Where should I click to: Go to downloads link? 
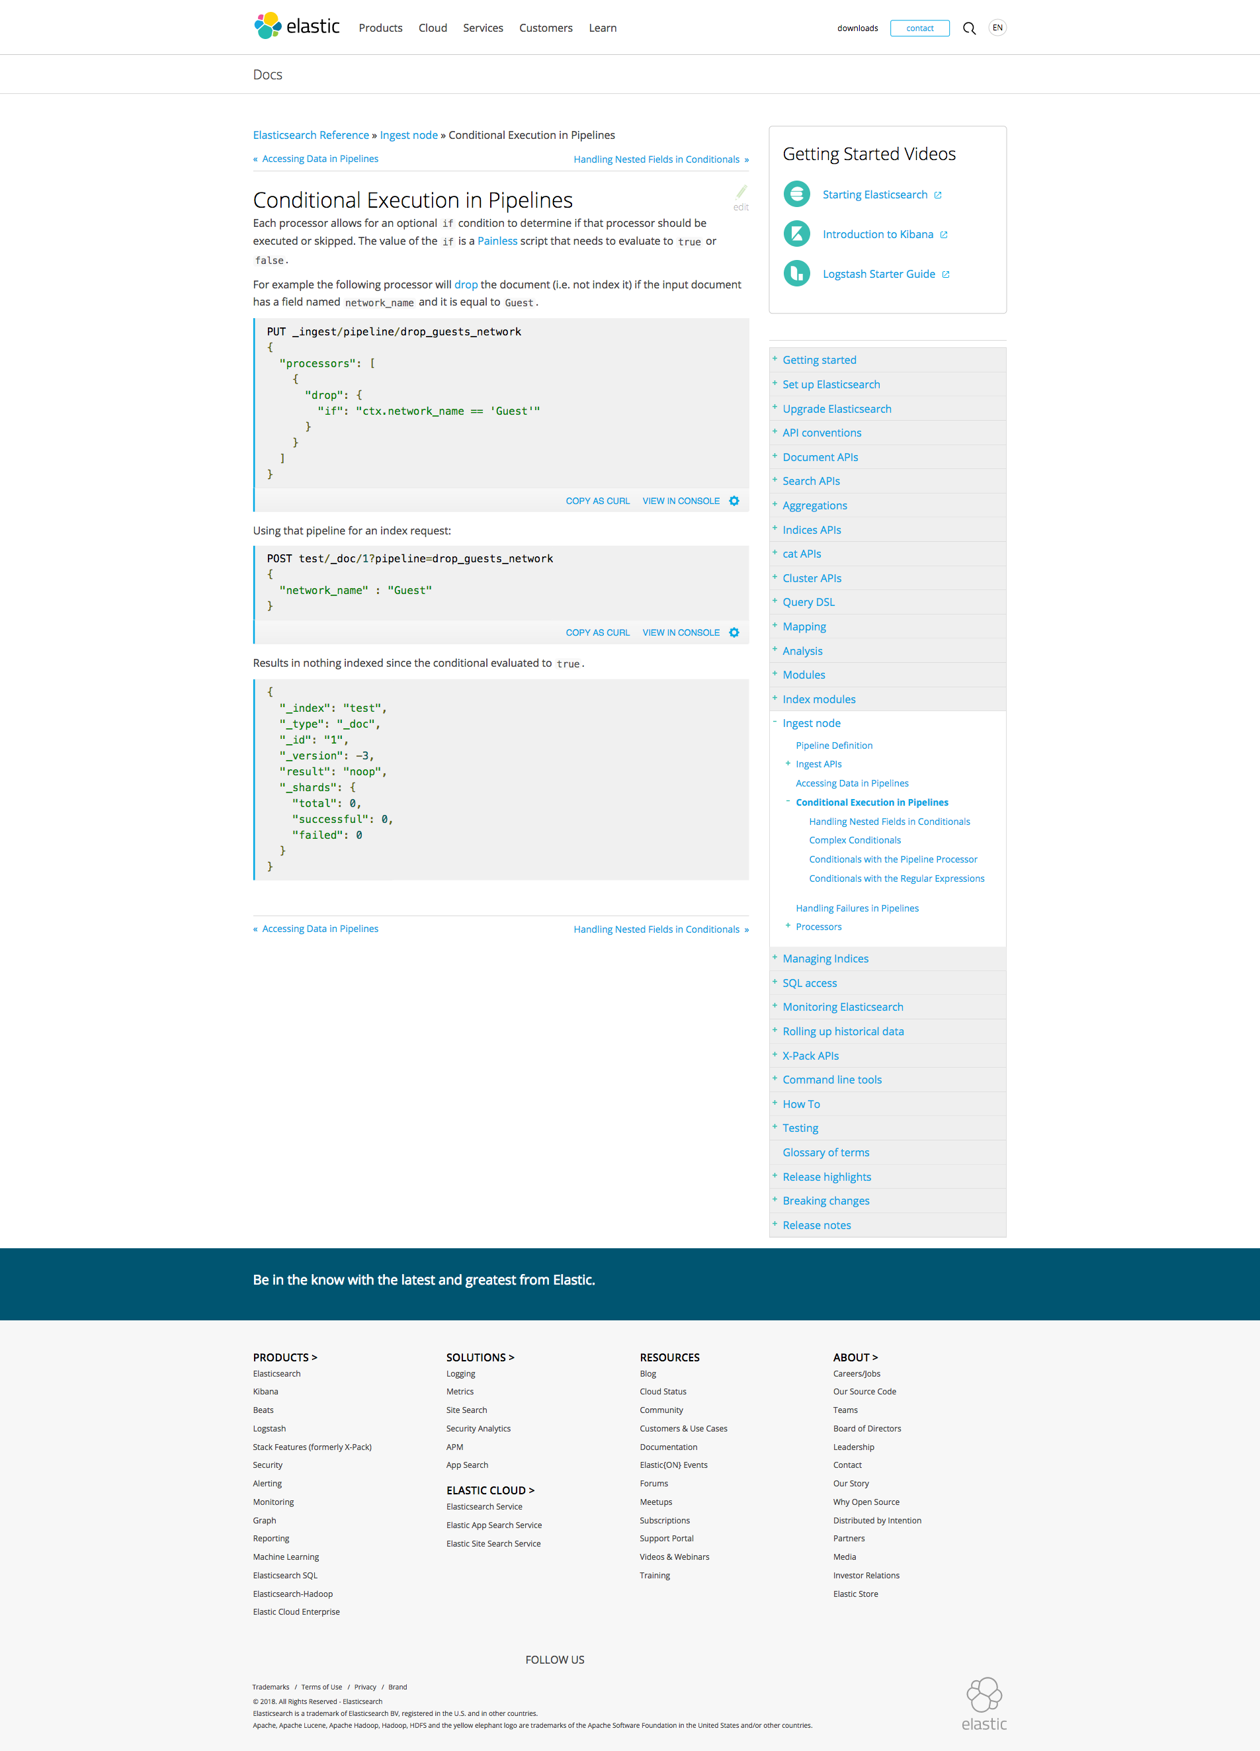(x=857, y=28)
